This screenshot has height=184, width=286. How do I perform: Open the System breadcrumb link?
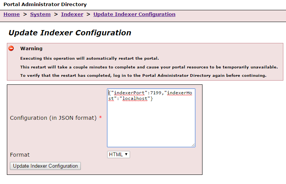click(x=40, y=14)
